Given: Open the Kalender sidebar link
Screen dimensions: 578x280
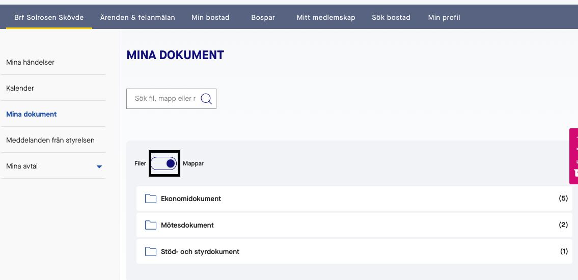Looking at the screenshot, I should click(x=20, y=88).
